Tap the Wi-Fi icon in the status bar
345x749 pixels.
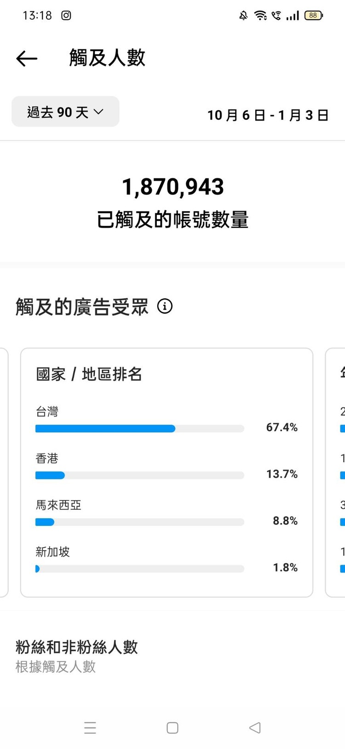(260, 15)
